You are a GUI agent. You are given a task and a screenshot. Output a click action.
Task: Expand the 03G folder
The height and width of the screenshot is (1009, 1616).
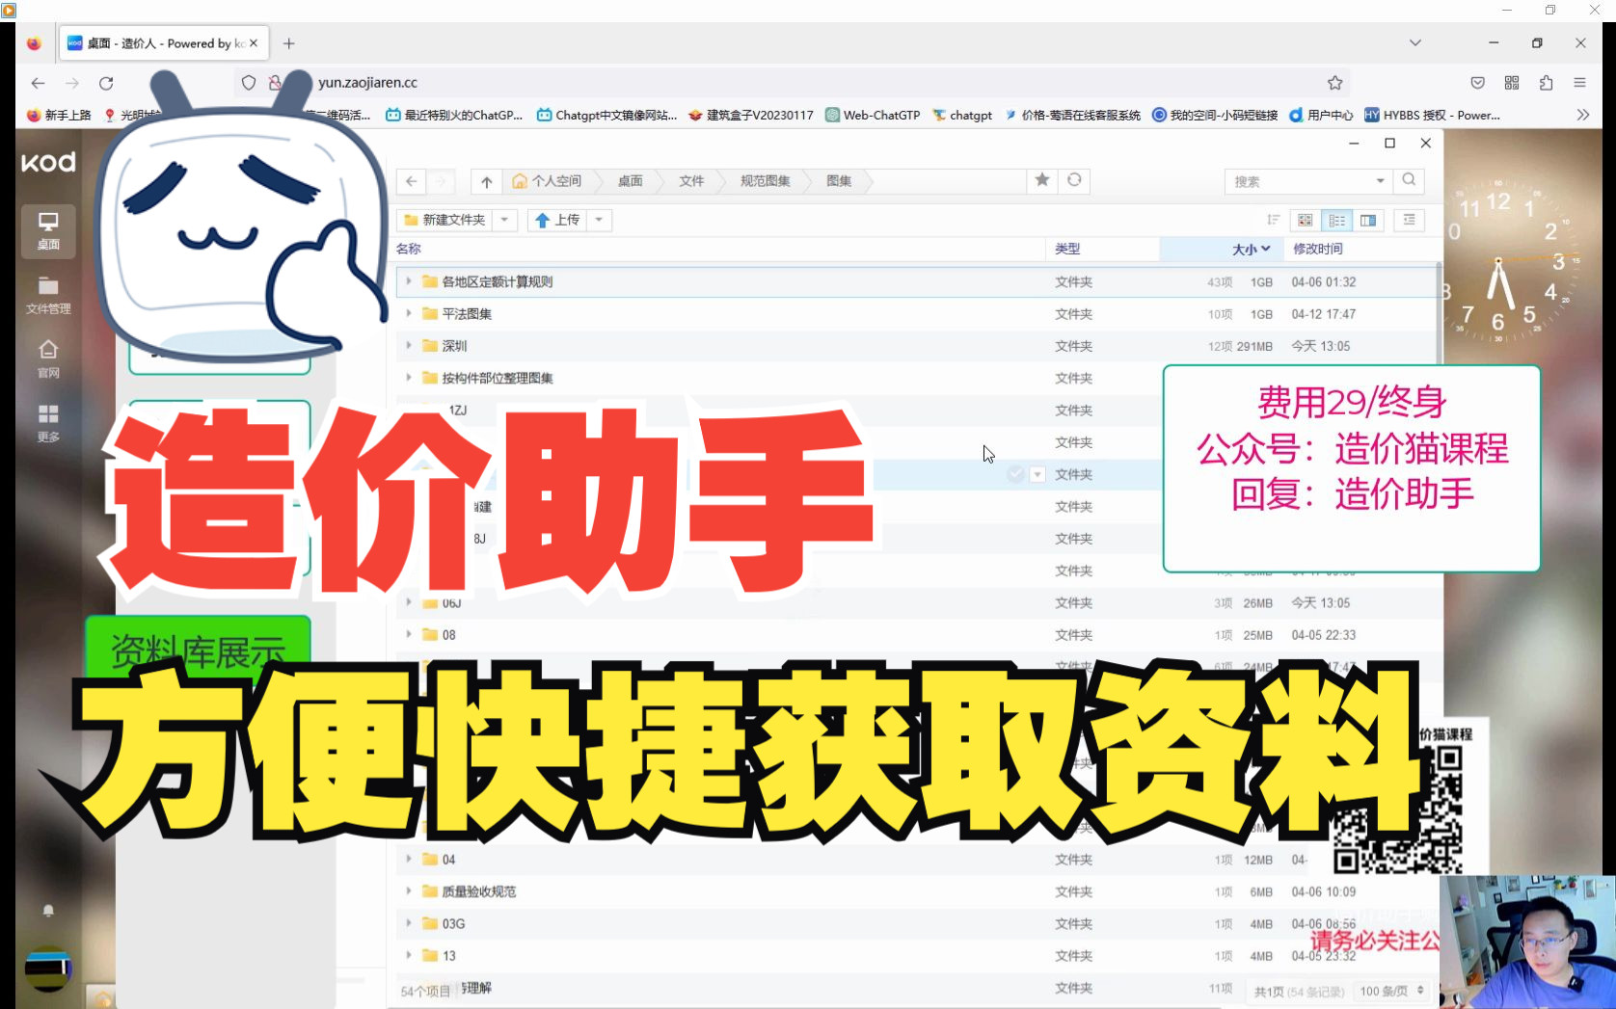409,923
